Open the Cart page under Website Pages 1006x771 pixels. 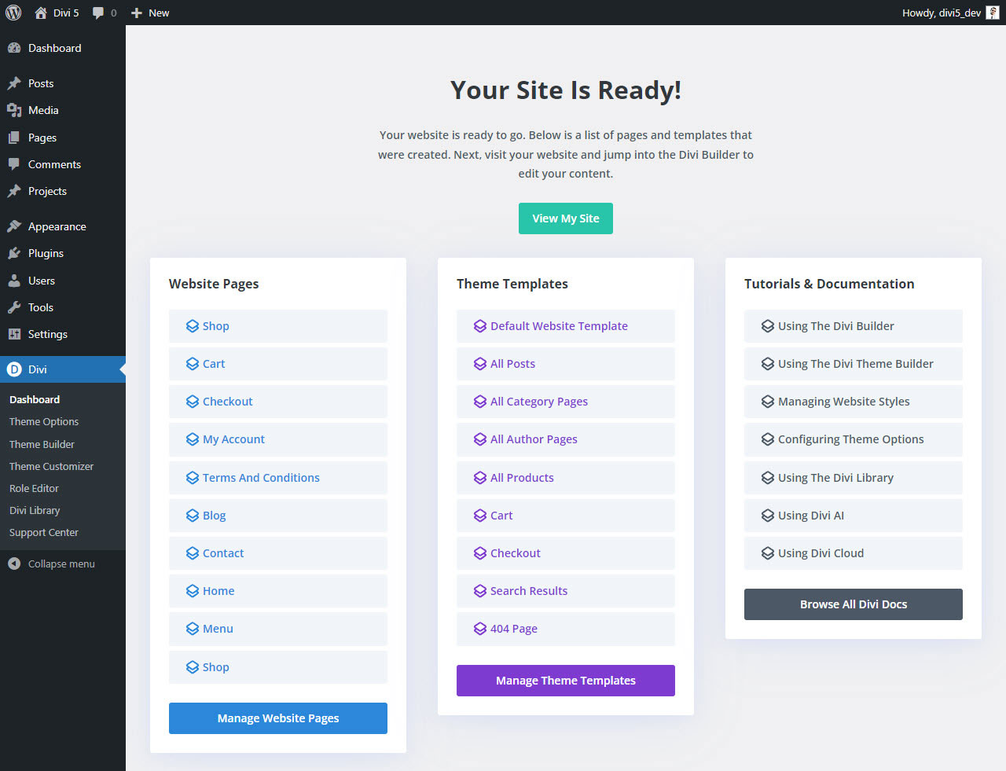coord(213,363)
